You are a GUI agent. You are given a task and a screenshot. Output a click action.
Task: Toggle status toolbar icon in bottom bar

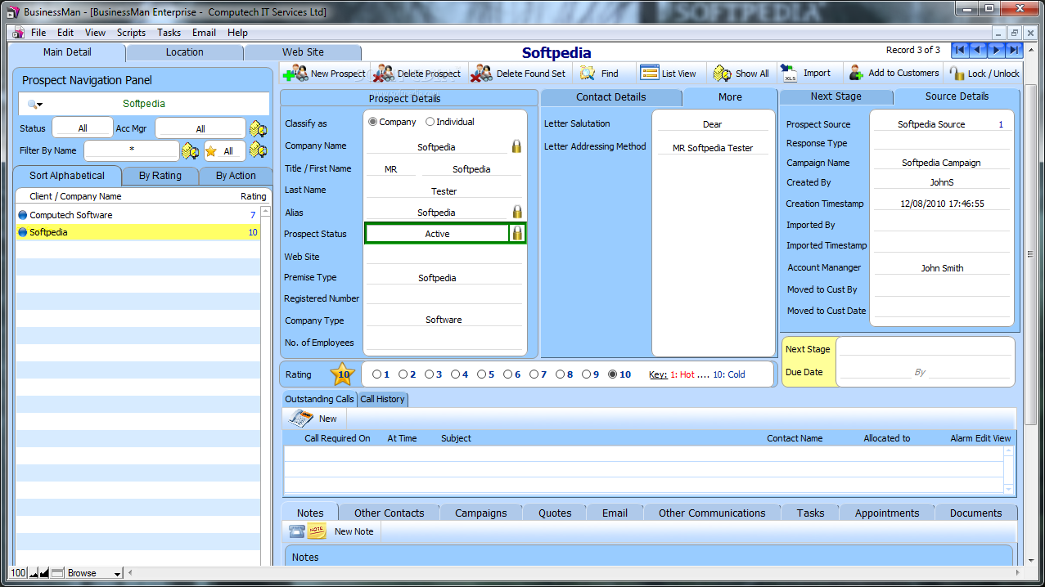56,573
